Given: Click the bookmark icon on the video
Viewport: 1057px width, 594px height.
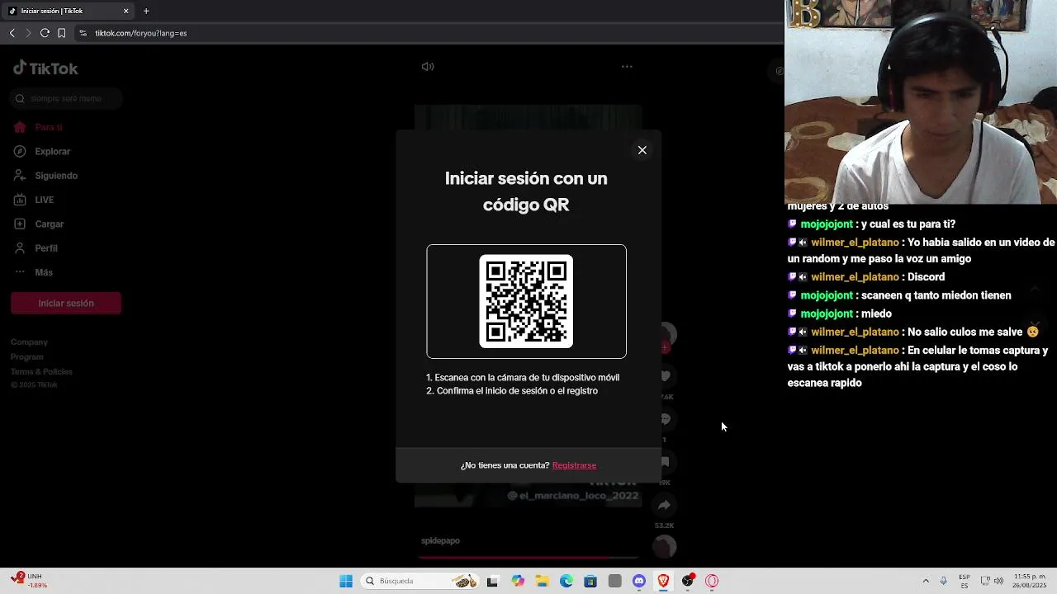Looking at the screenshot, I should coord(665,462).
